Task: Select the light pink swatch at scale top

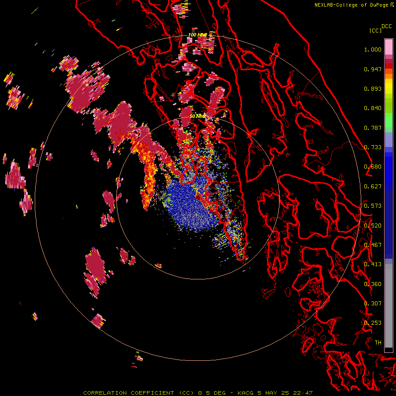Action: tap(389, 47)
